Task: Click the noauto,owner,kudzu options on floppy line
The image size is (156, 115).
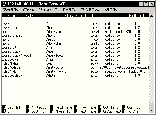Action: pos(122,71)
